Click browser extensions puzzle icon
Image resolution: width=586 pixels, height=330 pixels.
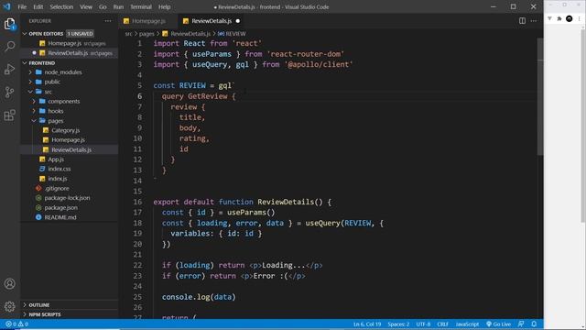(x=559, y=18)
